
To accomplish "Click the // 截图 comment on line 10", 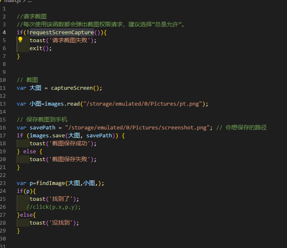I will (28, 80).
